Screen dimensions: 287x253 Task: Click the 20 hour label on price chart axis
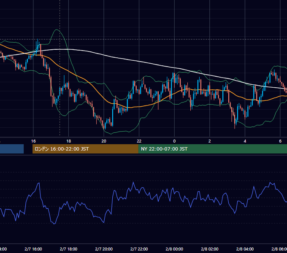[x=104, y=141]
